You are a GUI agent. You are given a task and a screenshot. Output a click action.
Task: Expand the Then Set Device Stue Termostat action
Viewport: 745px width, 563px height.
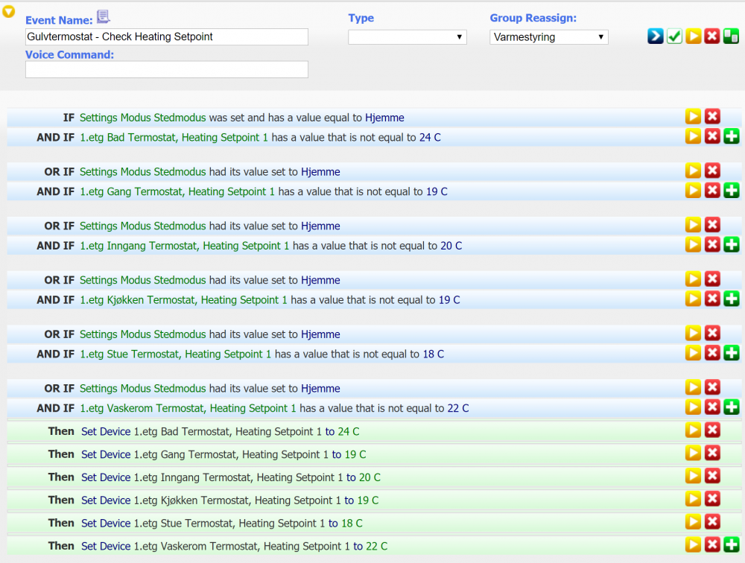point(693,522)
